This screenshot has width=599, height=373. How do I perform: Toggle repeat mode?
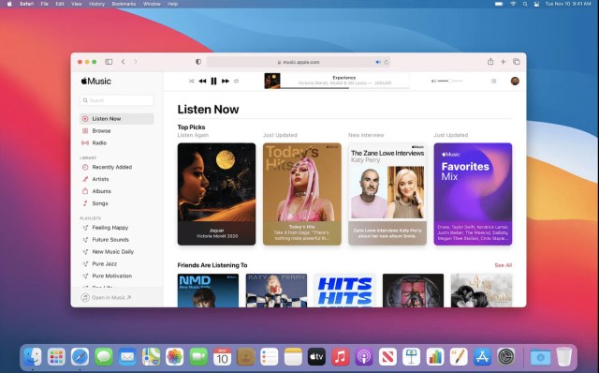[x=236, y=82]
